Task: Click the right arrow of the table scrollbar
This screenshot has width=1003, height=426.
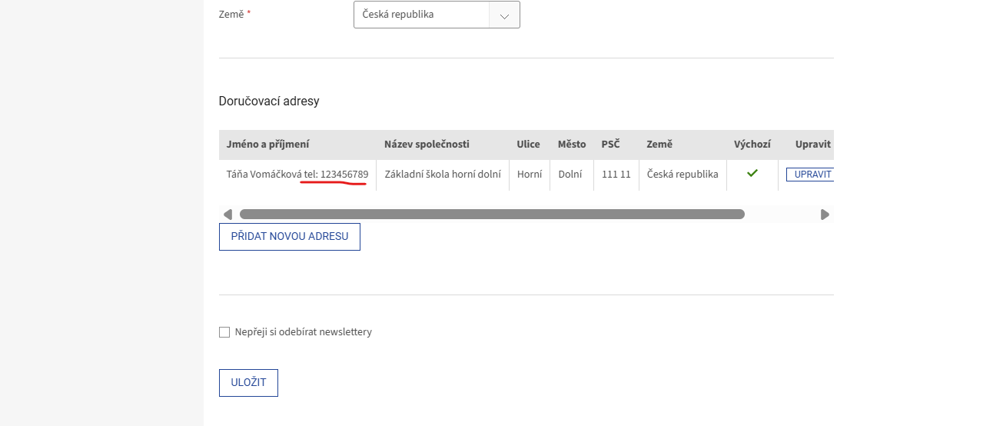Action: (825, 215)
